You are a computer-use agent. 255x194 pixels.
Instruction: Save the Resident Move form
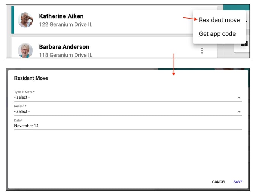[x=238, y=182]
